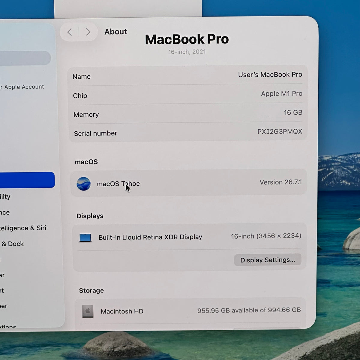
Task: Click the serial number PXJ2G3PMQX
Action: (280, 131)
